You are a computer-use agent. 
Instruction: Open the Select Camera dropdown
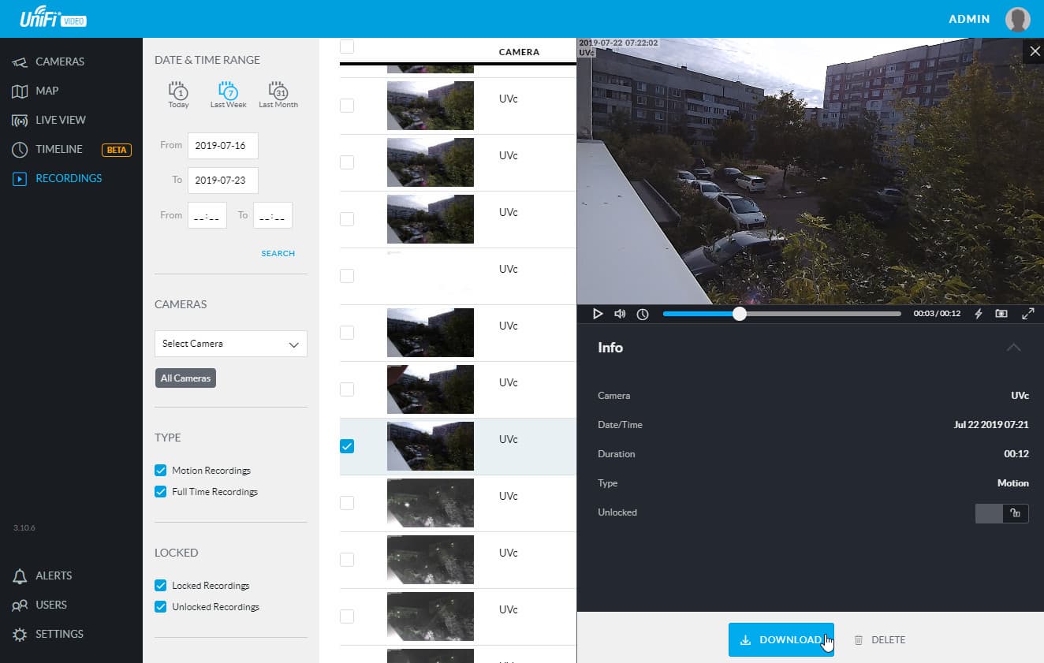point(231,344)
